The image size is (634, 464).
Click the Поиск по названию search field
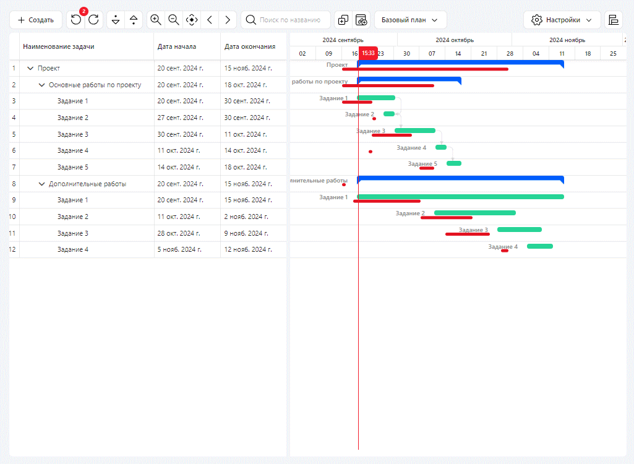[x=286, y=20]
